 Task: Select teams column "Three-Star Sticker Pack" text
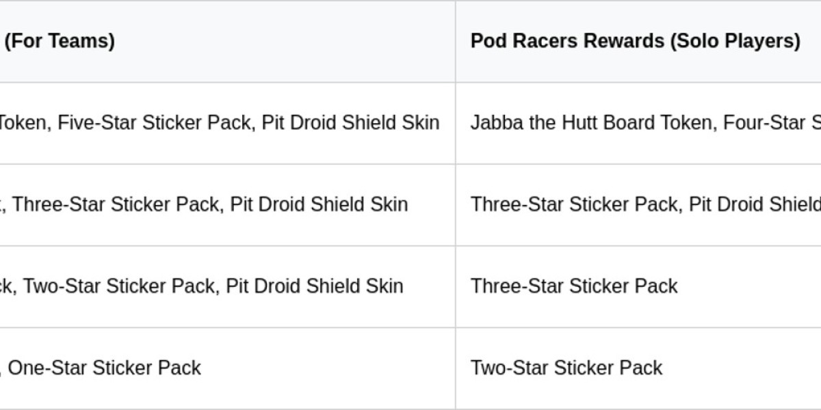click(x=116, y=204)
